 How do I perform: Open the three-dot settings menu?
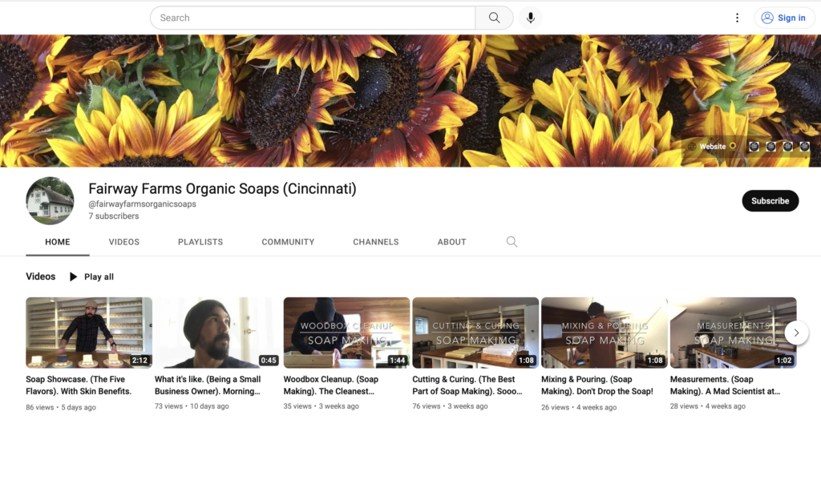[738, 18]
